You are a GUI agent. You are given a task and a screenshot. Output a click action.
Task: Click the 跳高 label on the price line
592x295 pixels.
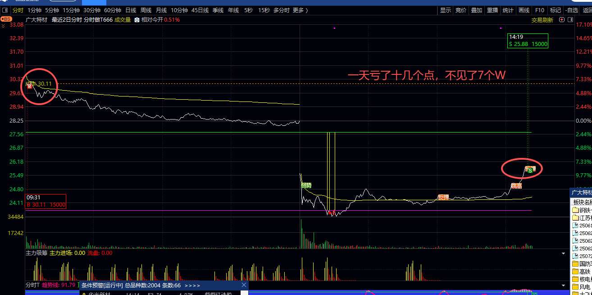pyautogui.click(x=516, y=186)
